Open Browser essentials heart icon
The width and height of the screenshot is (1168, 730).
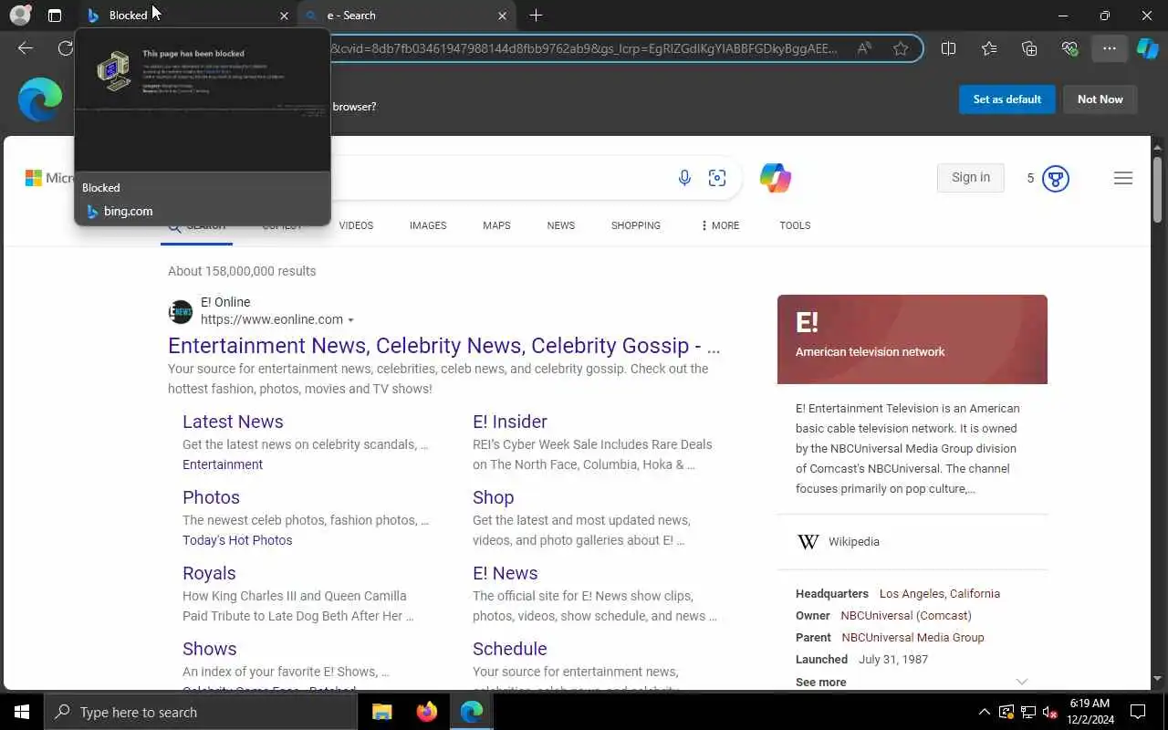[1069, 48]
